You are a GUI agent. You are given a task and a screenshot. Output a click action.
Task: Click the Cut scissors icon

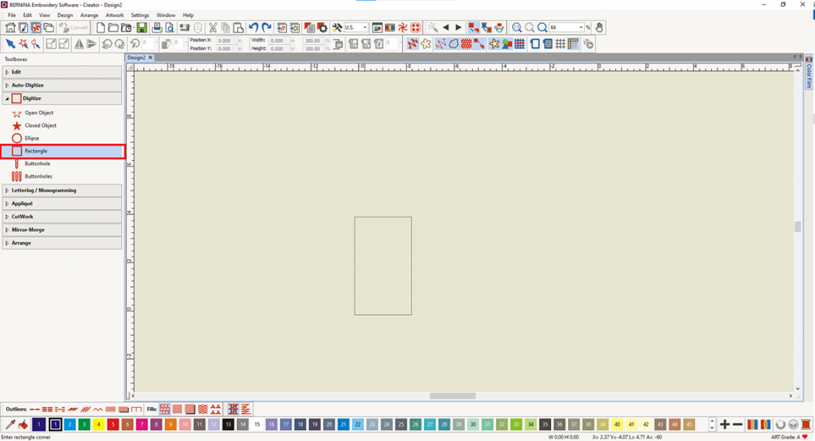(x=213, y=28)
